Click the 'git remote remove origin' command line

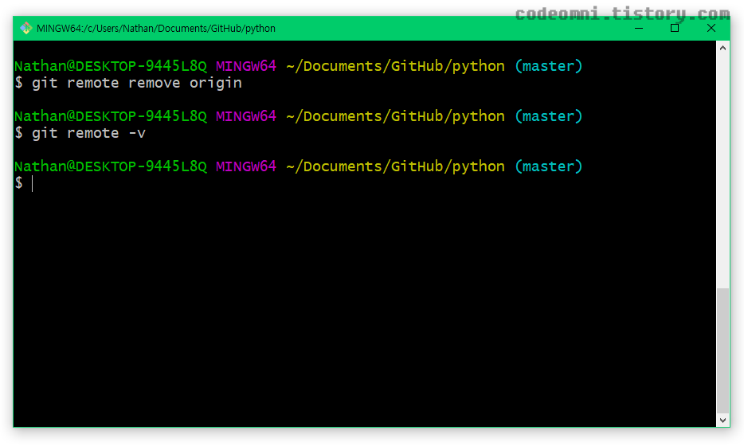click(128, 83)
